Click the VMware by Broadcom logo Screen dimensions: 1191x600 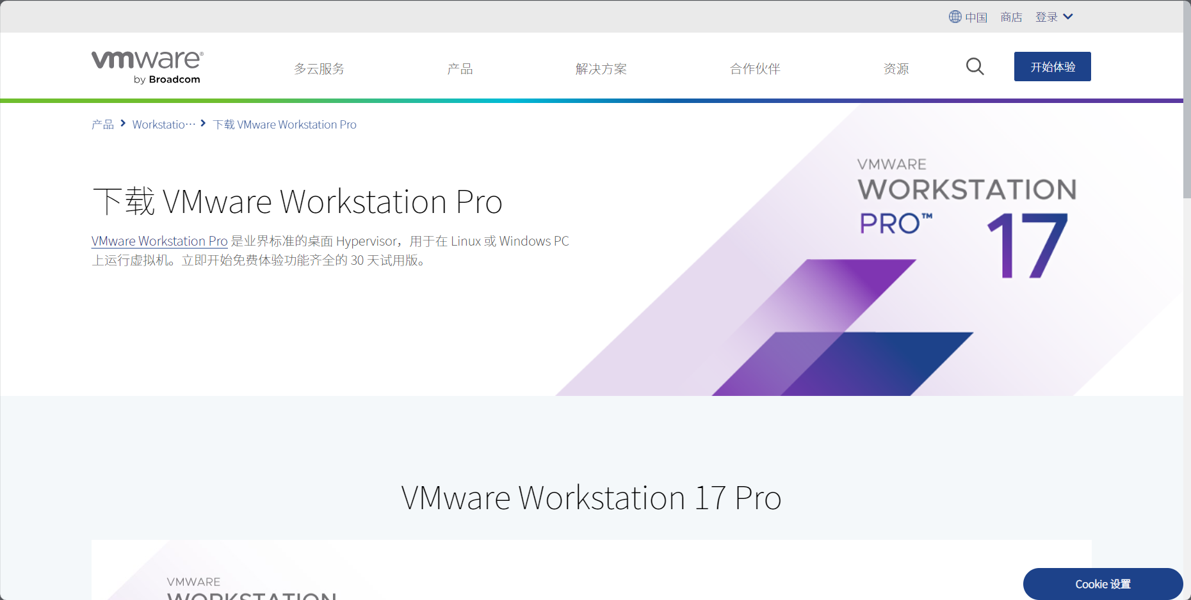(x=147, y=67)
